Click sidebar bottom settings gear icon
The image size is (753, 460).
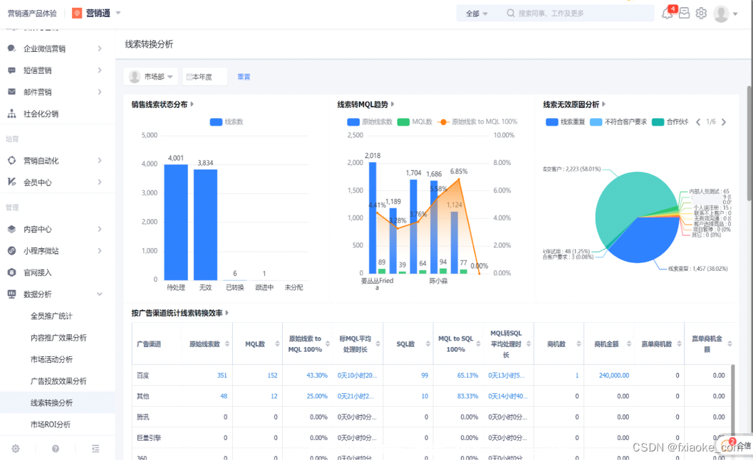tap(16, 449)
